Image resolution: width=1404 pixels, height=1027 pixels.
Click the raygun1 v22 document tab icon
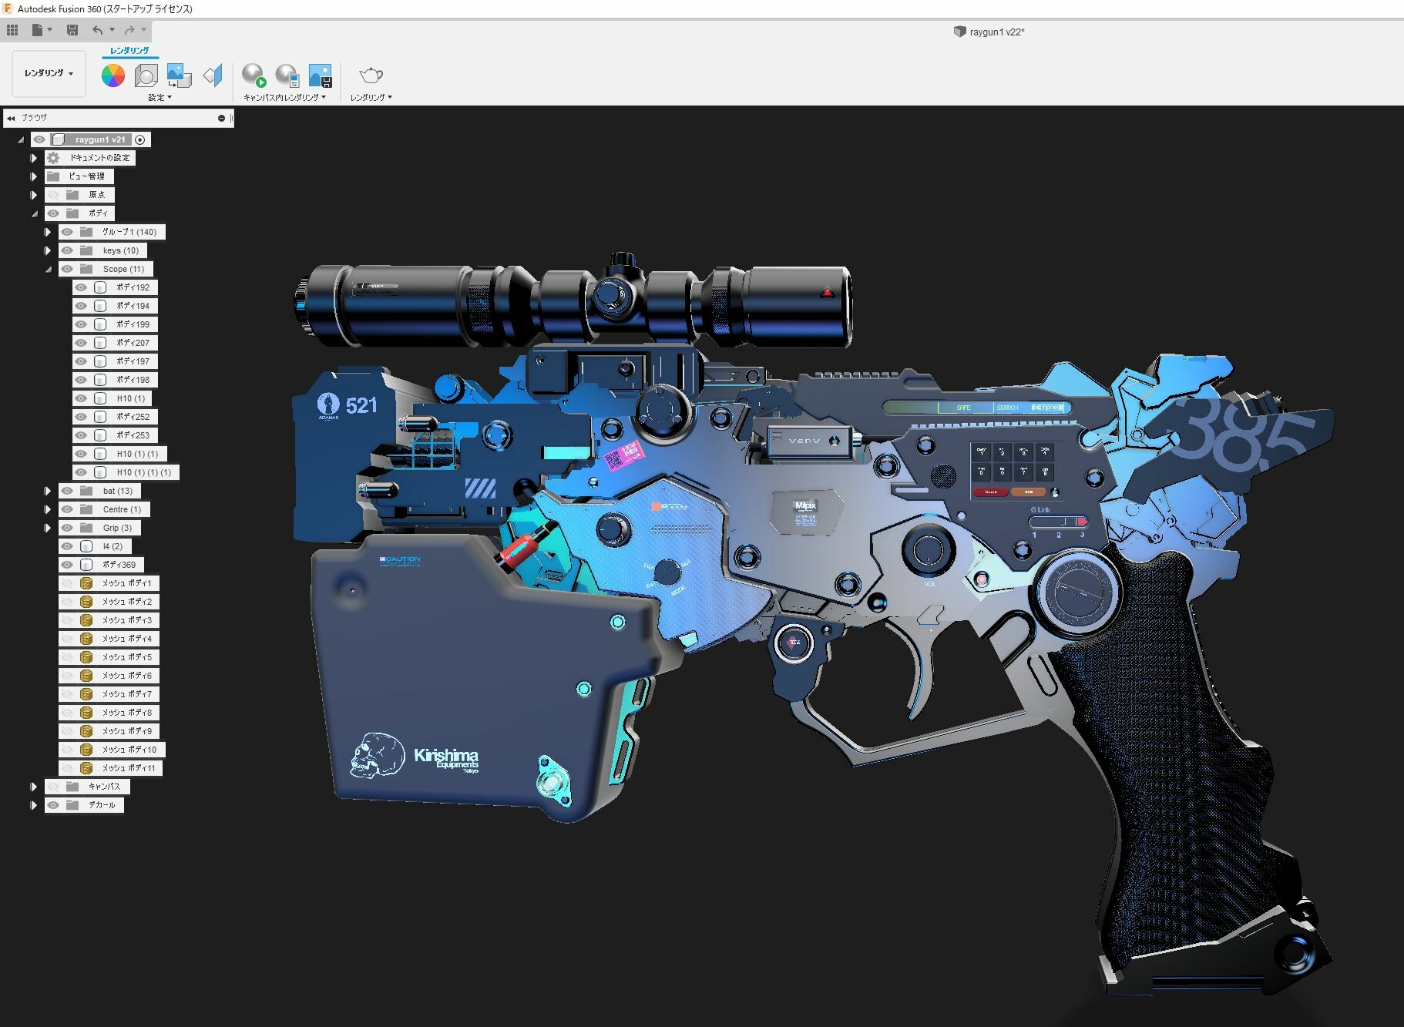click(959, 32)
